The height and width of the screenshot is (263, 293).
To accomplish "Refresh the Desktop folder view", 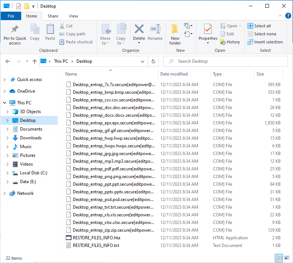I will (153, 61).
